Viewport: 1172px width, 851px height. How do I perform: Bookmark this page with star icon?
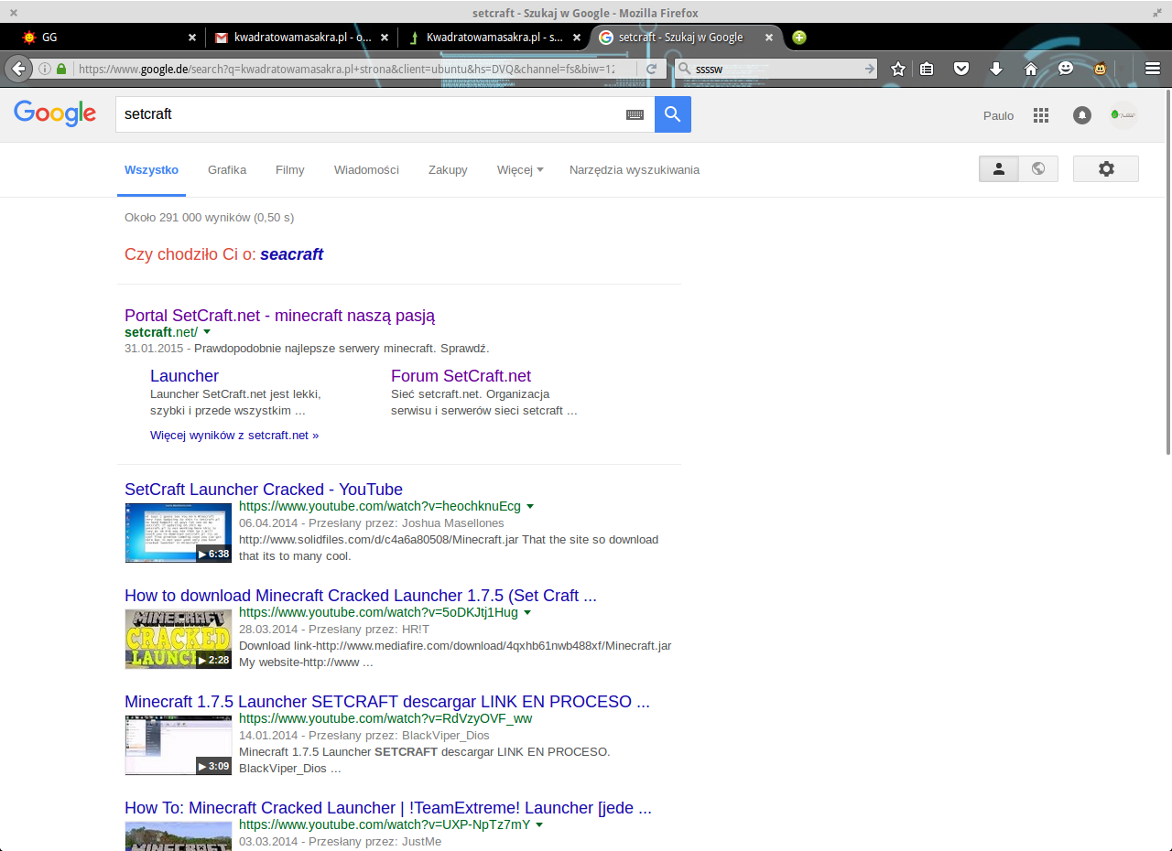(x=898, y=69)
